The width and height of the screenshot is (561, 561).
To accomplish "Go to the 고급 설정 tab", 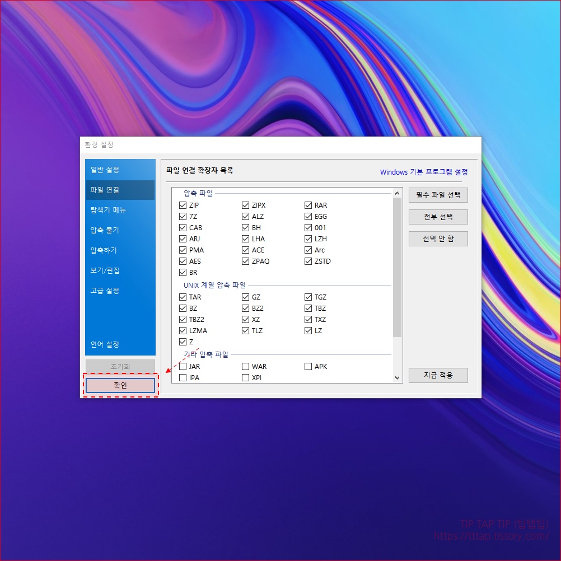I will (x=120, y=291).
